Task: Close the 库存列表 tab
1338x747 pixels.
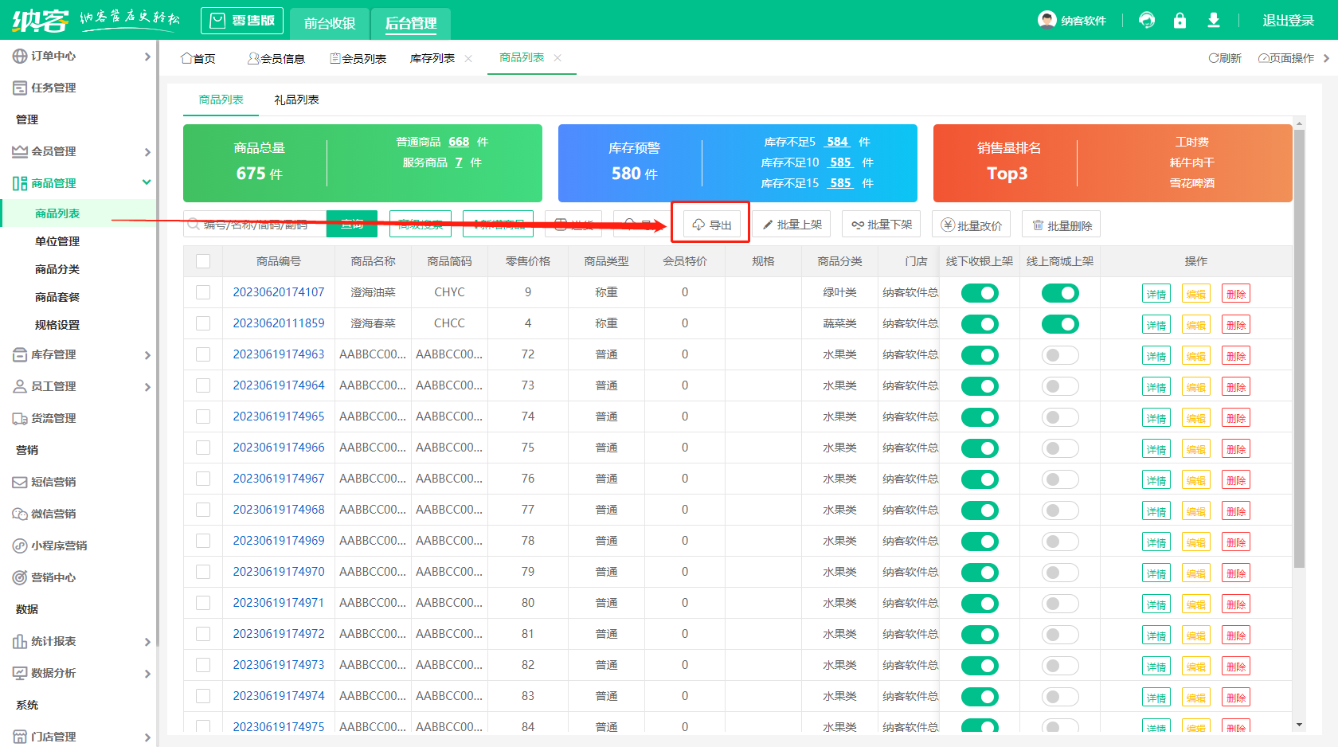Action: [468, 58]
